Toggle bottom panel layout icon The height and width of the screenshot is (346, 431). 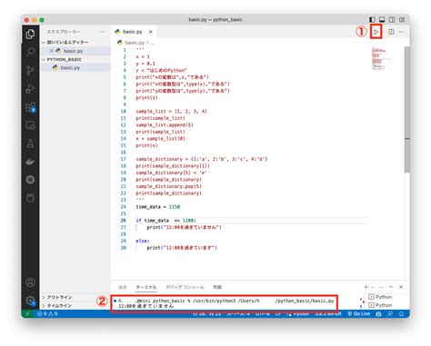click(382, 20)
